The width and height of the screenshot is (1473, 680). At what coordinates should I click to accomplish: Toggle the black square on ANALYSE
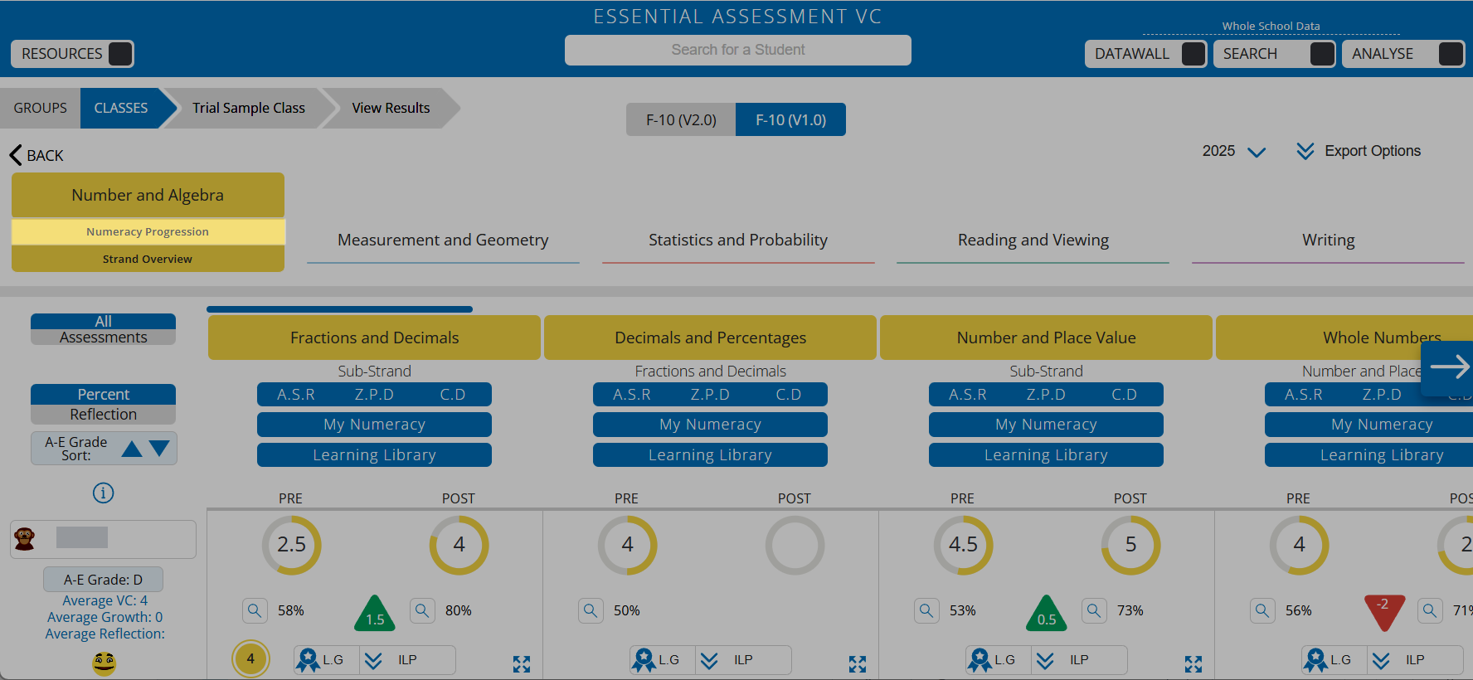pos(1451,54)
